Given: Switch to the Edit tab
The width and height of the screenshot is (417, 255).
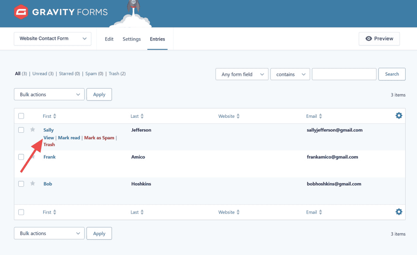Looking at the screenshot, I should point(109,39).
